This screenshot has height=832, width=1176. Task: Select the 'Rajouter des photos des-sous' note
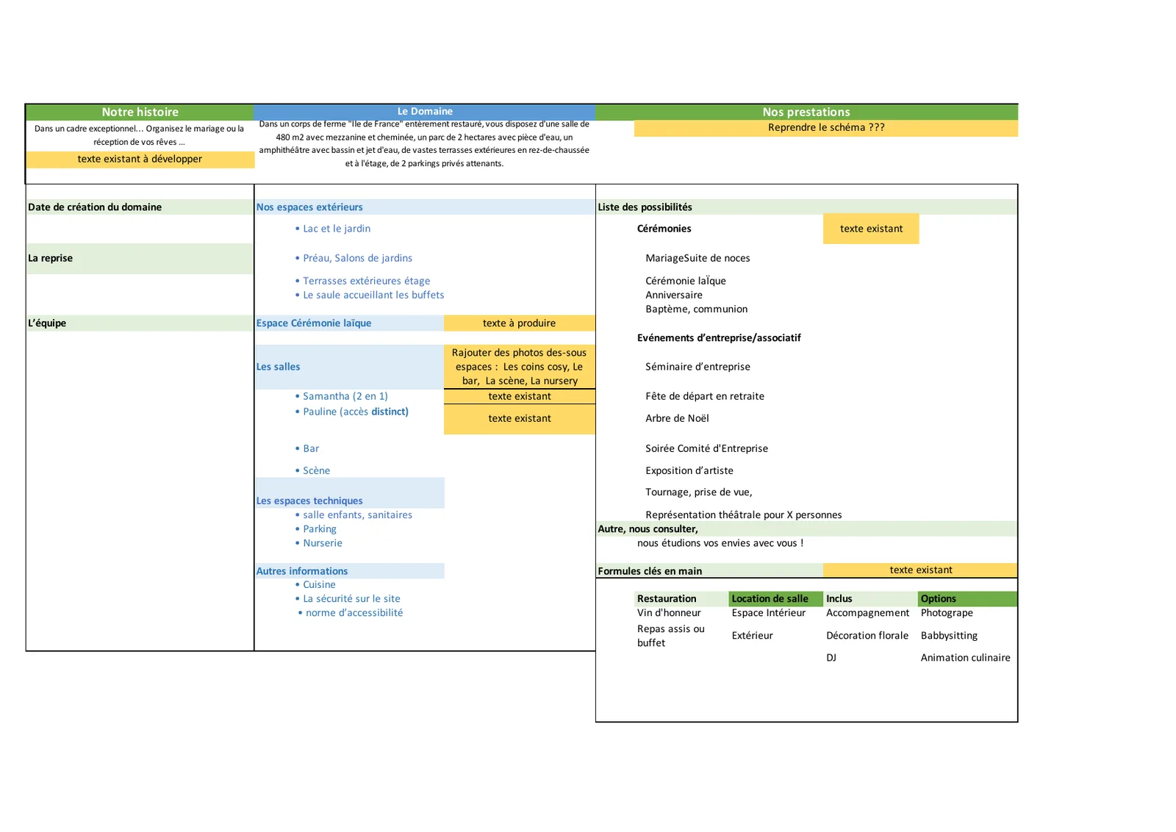[520, 367]
